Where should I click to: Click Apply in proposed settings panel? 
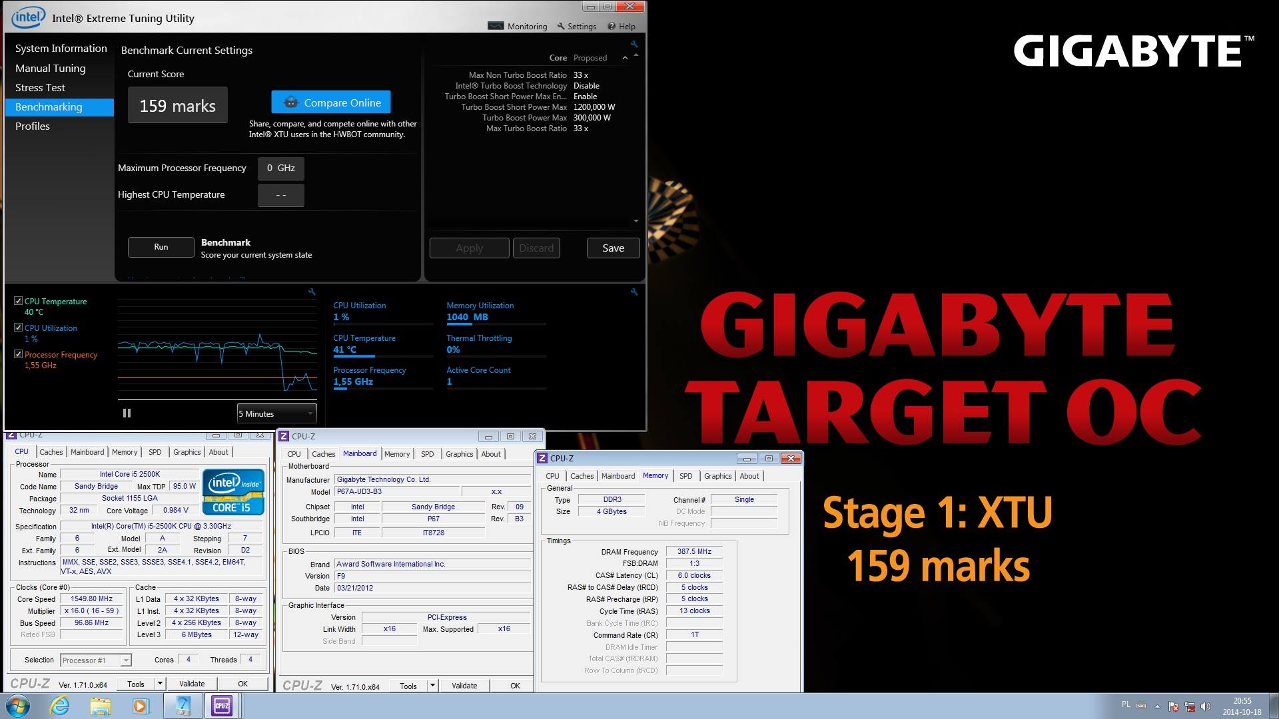469,248
